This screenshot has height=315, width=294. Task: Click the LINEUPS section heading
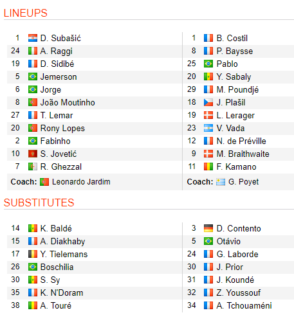[x=26, y=13]
